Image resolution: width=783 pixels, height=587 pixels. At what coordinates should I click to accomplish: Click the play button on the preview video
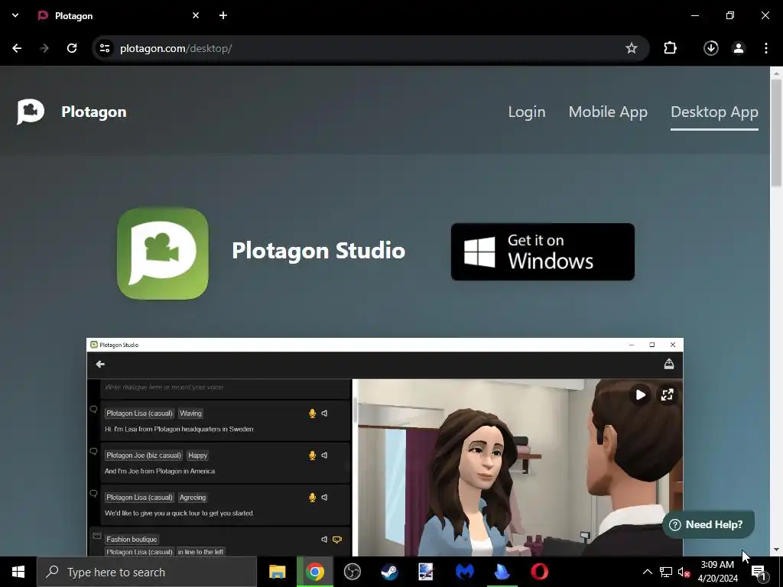(x=640, y=395)
